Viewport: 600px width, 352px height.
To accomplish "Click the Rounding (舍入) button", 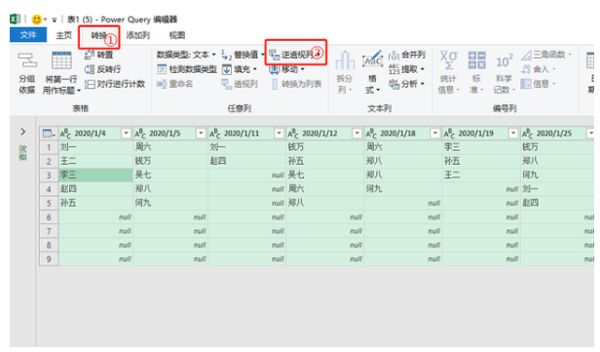I will coord(538,69).
